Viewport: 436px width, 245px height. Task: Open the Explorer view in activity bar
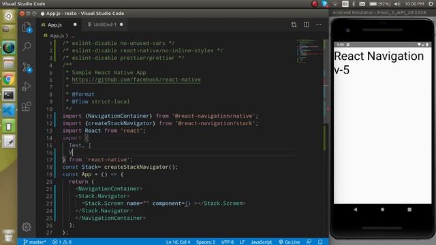(27, 27)
